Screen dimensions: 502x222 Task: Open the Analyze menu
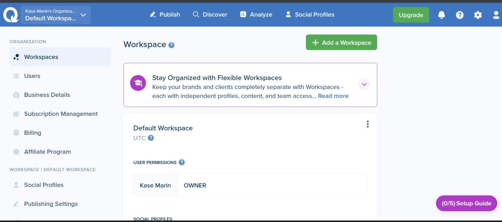(x=256, y=15)
